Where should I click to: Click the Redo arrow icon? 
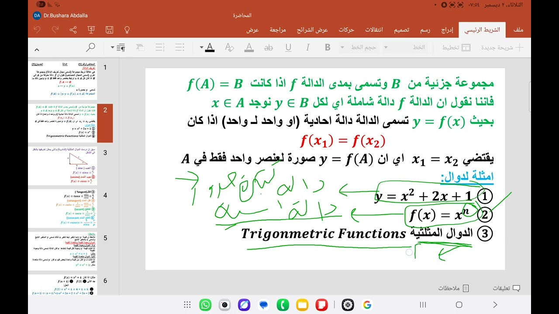click(x=55, y=30)
